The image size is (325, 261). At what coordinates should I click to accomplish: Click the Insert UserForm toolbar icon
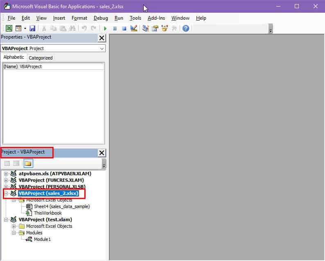[x=18, y=28]
